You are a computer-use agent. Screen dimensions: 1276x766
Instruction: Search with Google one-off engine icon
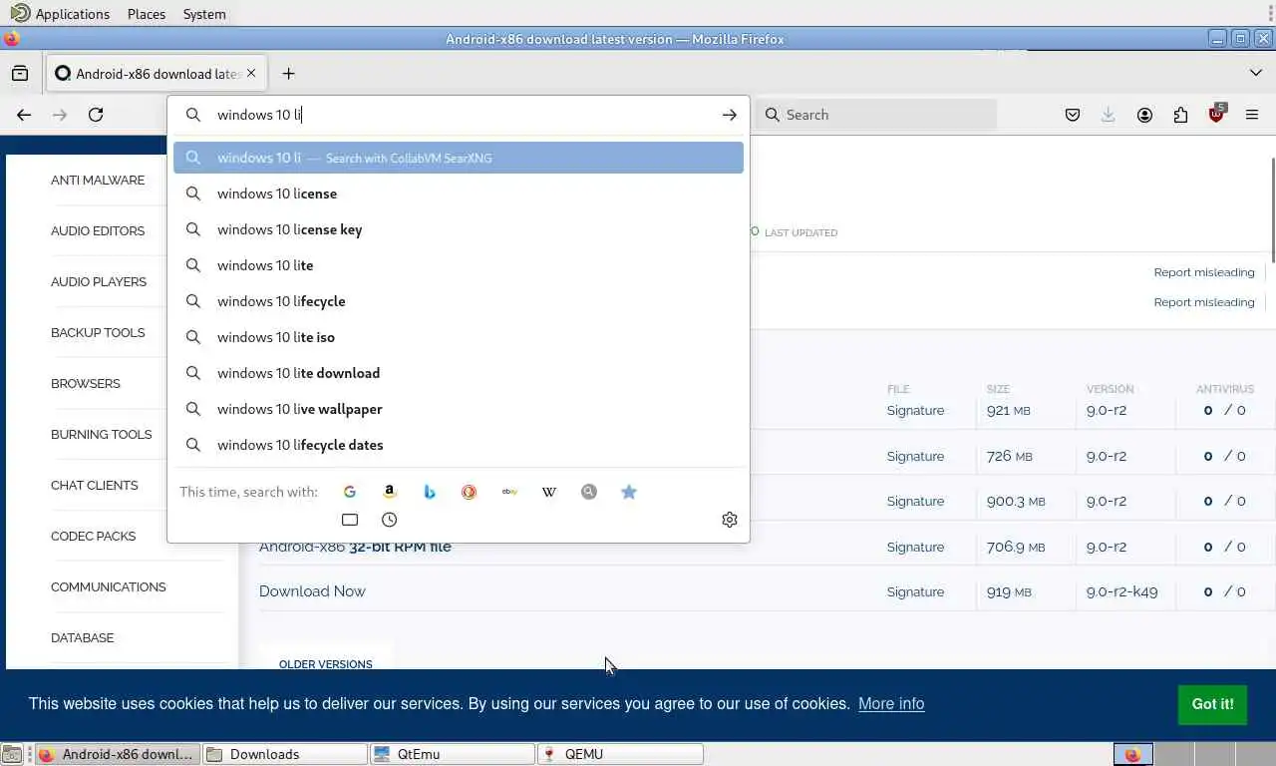point(350,492)
